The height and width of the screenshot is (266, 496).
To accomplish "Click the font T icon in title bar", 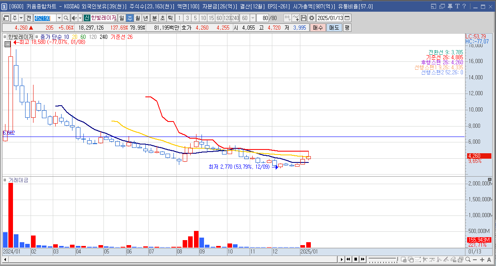I will pyautogui.click(x=457, y=6).
